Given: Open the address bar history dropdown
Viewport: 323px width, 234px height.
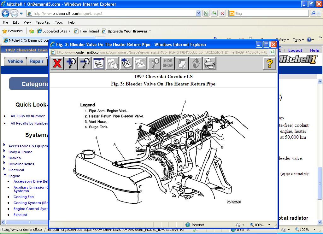Looking at the screenshot, I should pyautogui.click(x=198, y=14).
